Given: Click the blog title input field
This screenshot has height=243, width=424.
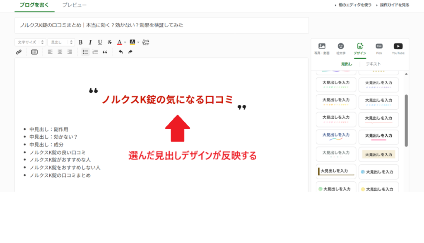Looking at the screenshot, I should pyautogui.click(x=161, y=25).
